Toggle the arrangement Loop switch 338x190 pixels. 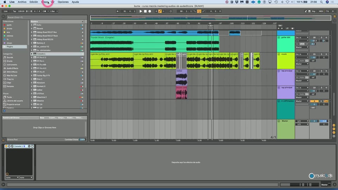tap(199, 11)
